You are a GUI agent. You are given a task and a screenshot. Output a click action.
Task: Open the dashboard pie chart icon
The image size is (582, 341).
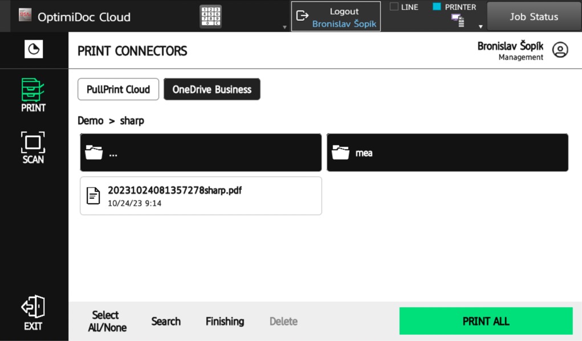point(34,50)
